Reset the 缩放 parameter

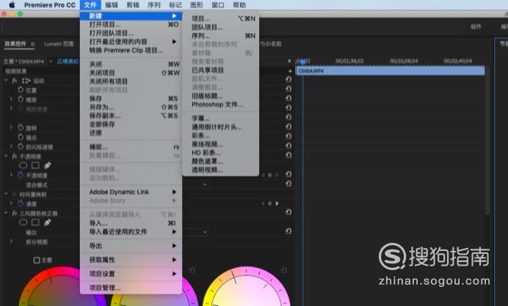[289, 98]
